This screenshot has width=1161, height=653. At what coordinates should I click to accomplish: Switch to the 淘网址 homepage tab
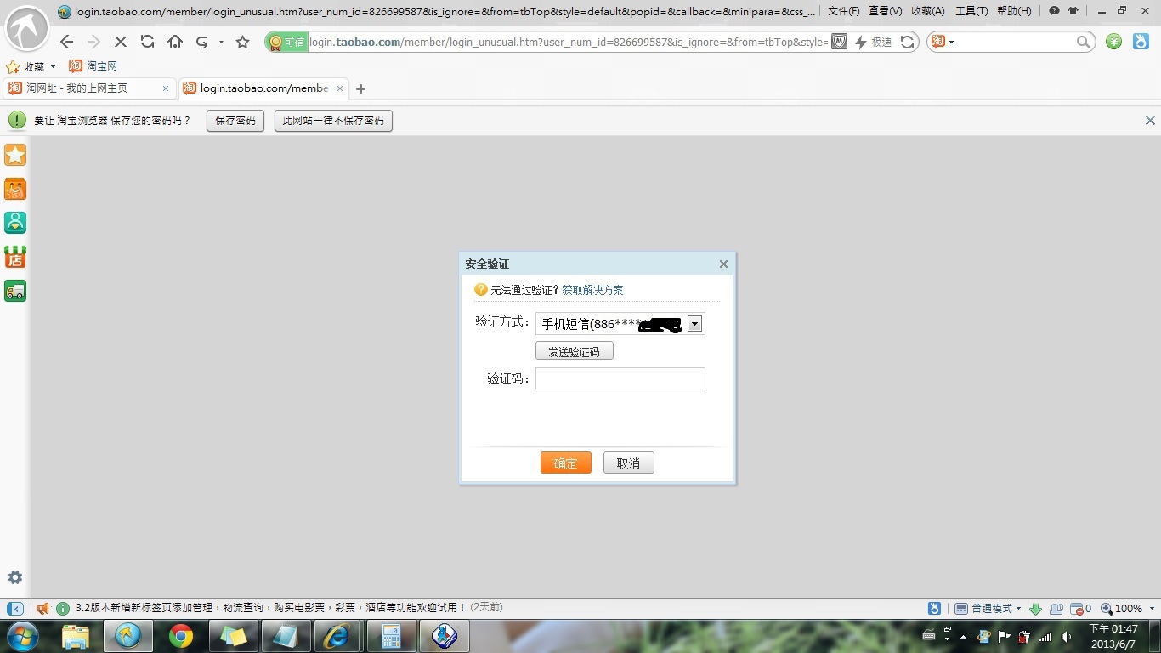(x=83, y=88)
